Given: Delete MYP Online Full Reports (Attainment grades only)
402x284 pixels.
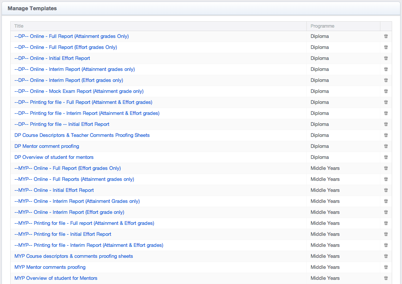Looking at the screenshot, I should point(386,179).
